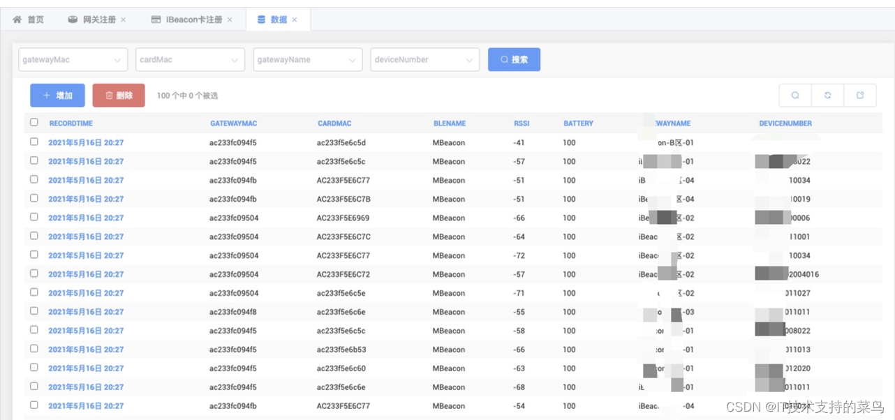Click the 增加 add button
This screenshot has width=895, height=420.
point(57,96)
